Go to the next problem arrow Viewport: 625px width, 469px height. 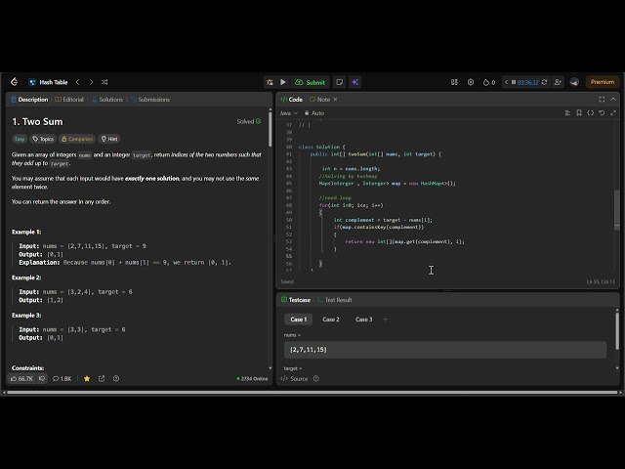[x=91, y=82]
